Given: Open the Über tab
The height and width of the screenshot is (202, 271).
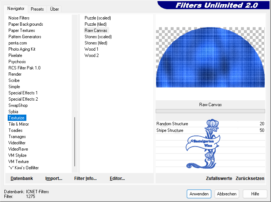Looking at the screenshot, I should point(54,9).
